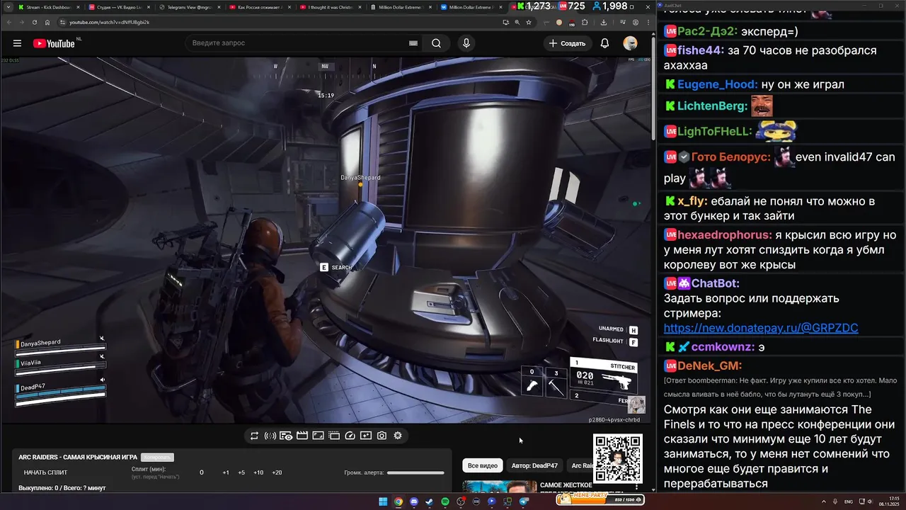The height and width of the screenshot is (510, 906).
Task: Click the add-screen plus icon in toolbar
Action: (366, 436)
